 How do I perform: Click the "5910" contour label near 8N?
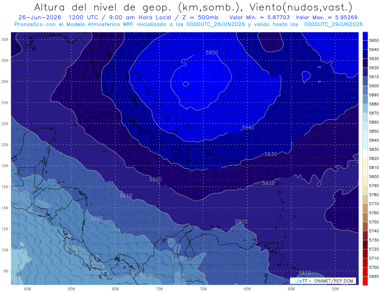click(x=304, y=273)
